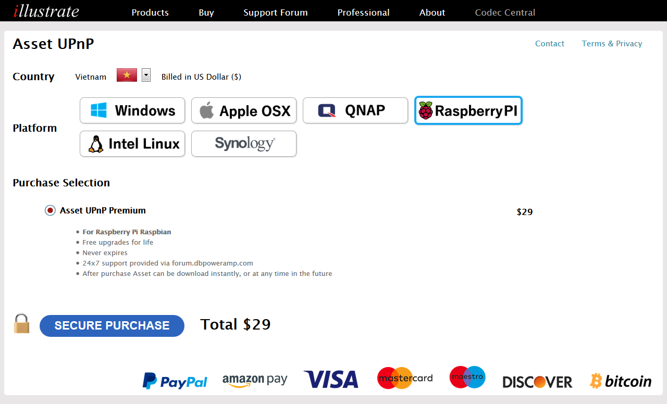Click the Vietnam flag icon

(127, 75)
